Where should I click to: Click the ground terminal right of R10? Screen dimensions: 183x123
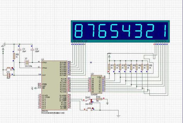coord(107,103)
